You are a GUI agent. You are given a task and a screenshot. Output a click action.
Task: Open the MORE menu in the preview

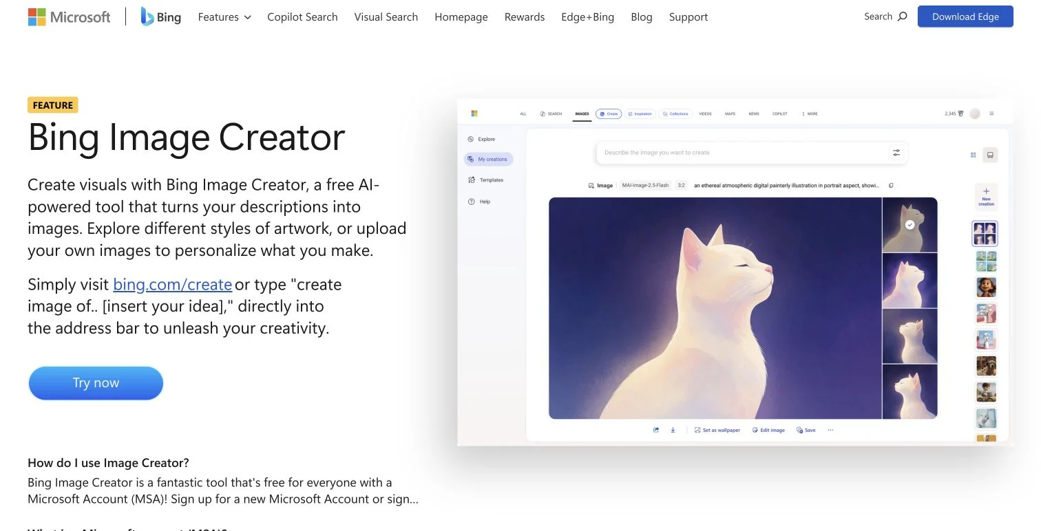[x=810, y=113]
